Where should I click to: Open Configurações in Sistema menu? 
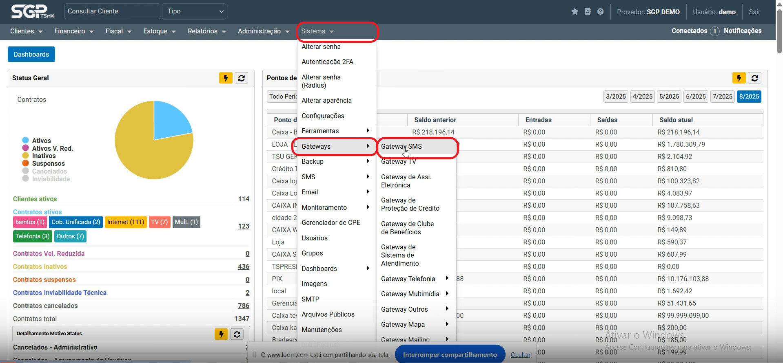[323, 116]
